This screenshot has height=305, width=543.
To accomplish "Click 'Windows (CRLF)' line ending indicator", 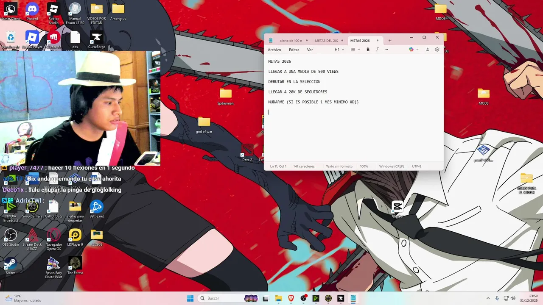I will 392,166.
